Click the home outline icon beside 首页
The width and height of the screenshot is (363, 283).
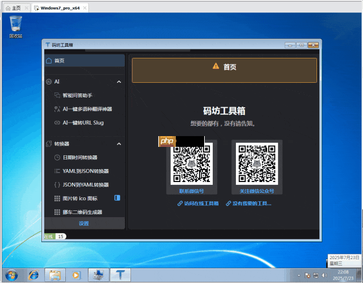coord(49,61)
